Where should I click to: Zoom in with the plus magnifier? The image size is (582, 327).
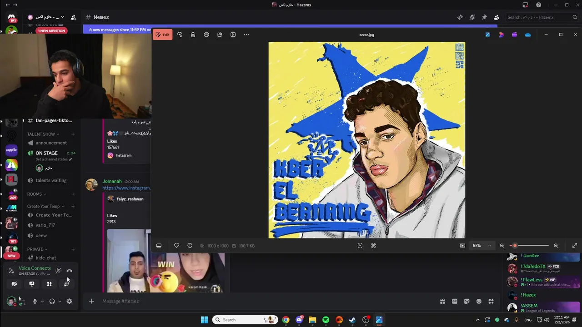(556, 246)
